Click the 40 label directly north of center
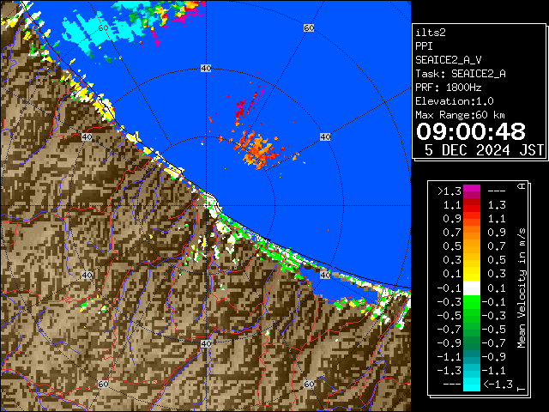 click(x=206, y=69)
